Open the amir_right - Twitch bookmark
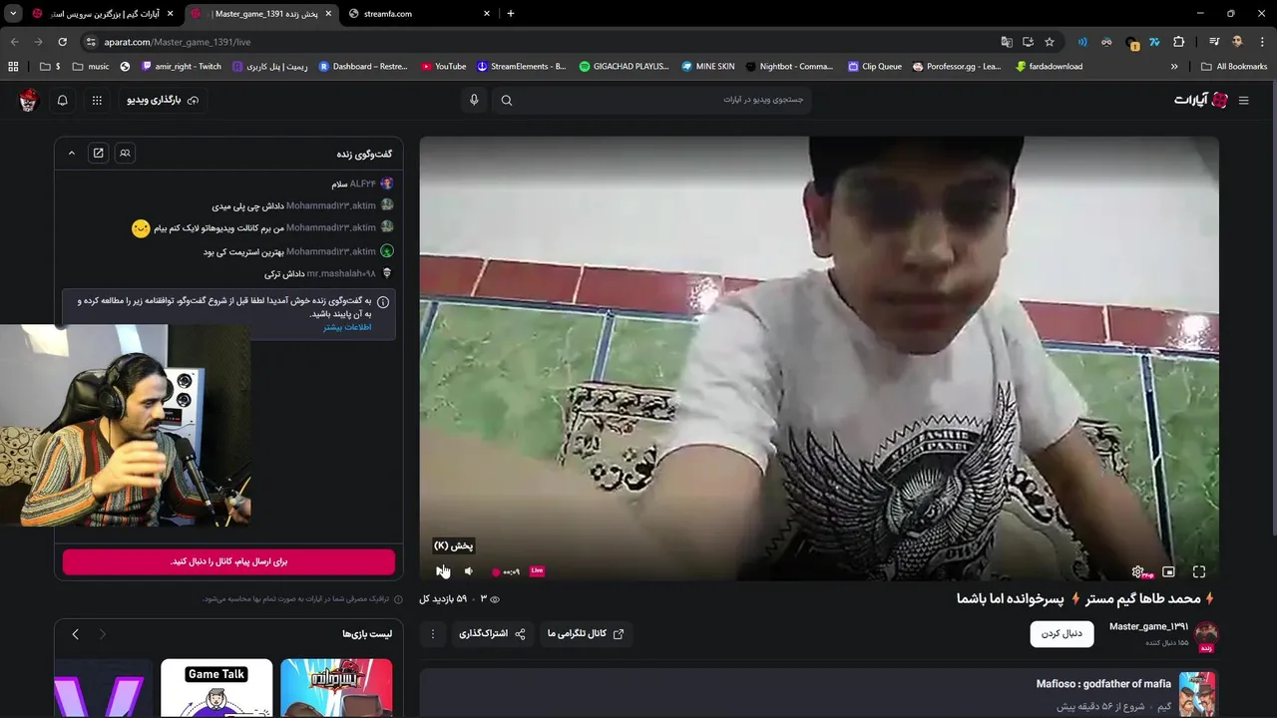This screenshot has height=718, width=1277. (x=182, y=67)
